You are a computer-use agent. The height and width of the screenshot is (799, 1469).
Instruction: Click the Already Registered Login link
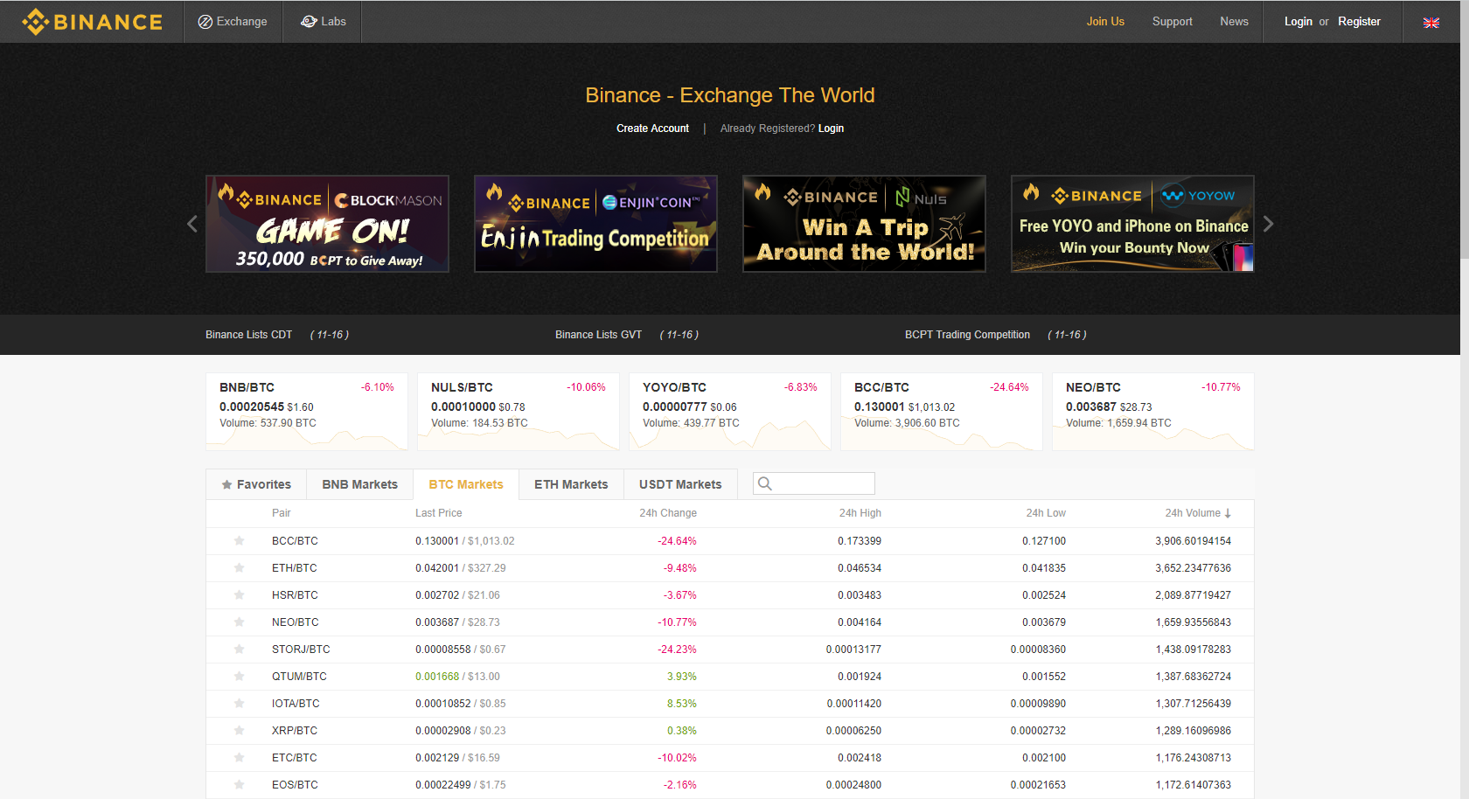[x=831, y=129]
